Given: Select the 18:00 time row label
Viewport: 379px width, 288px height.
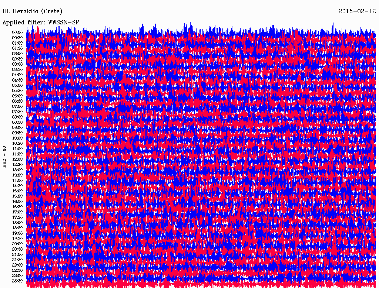Looking at the screenshot, I should point(17,223).
